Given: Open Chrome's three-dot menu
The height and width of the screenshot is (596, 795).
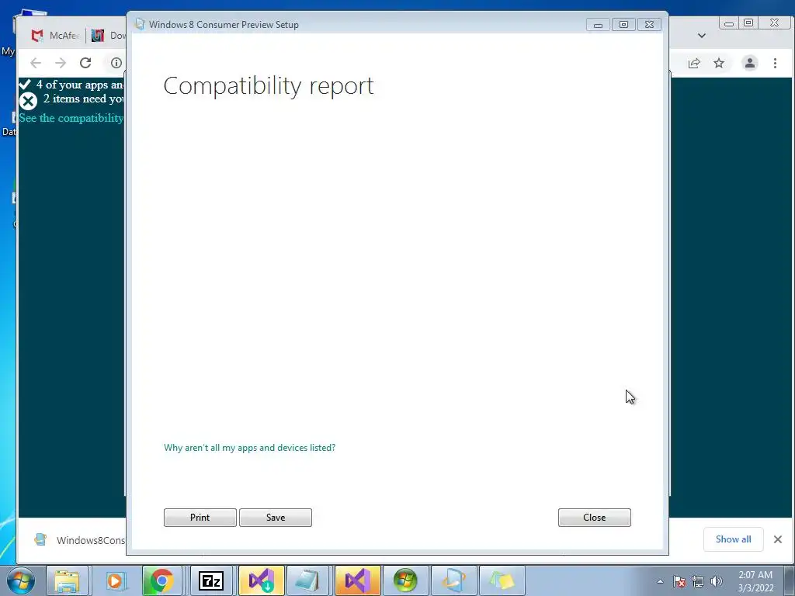Looking at the screenshot, I should pos(775,63).
